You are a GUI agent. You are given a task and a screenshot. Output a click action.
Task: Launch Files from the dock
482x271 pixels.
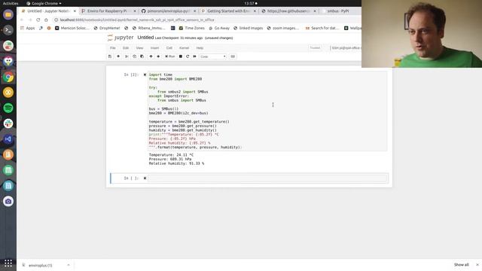coord(8,14)
